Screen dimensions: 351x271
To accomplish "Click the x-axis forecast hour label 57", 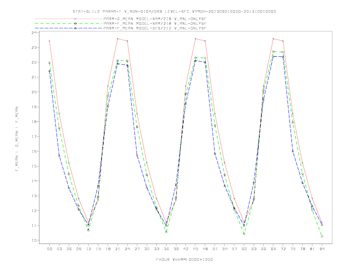I will point(234,249).
